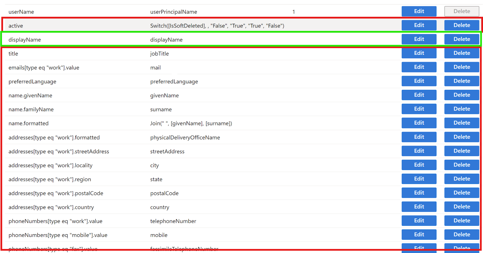Image resolution: width=483 pixels, height=253 pixels.
Task: Delete the mobile phone mapping
Action: pyautogui.click(x=462, y=234)
